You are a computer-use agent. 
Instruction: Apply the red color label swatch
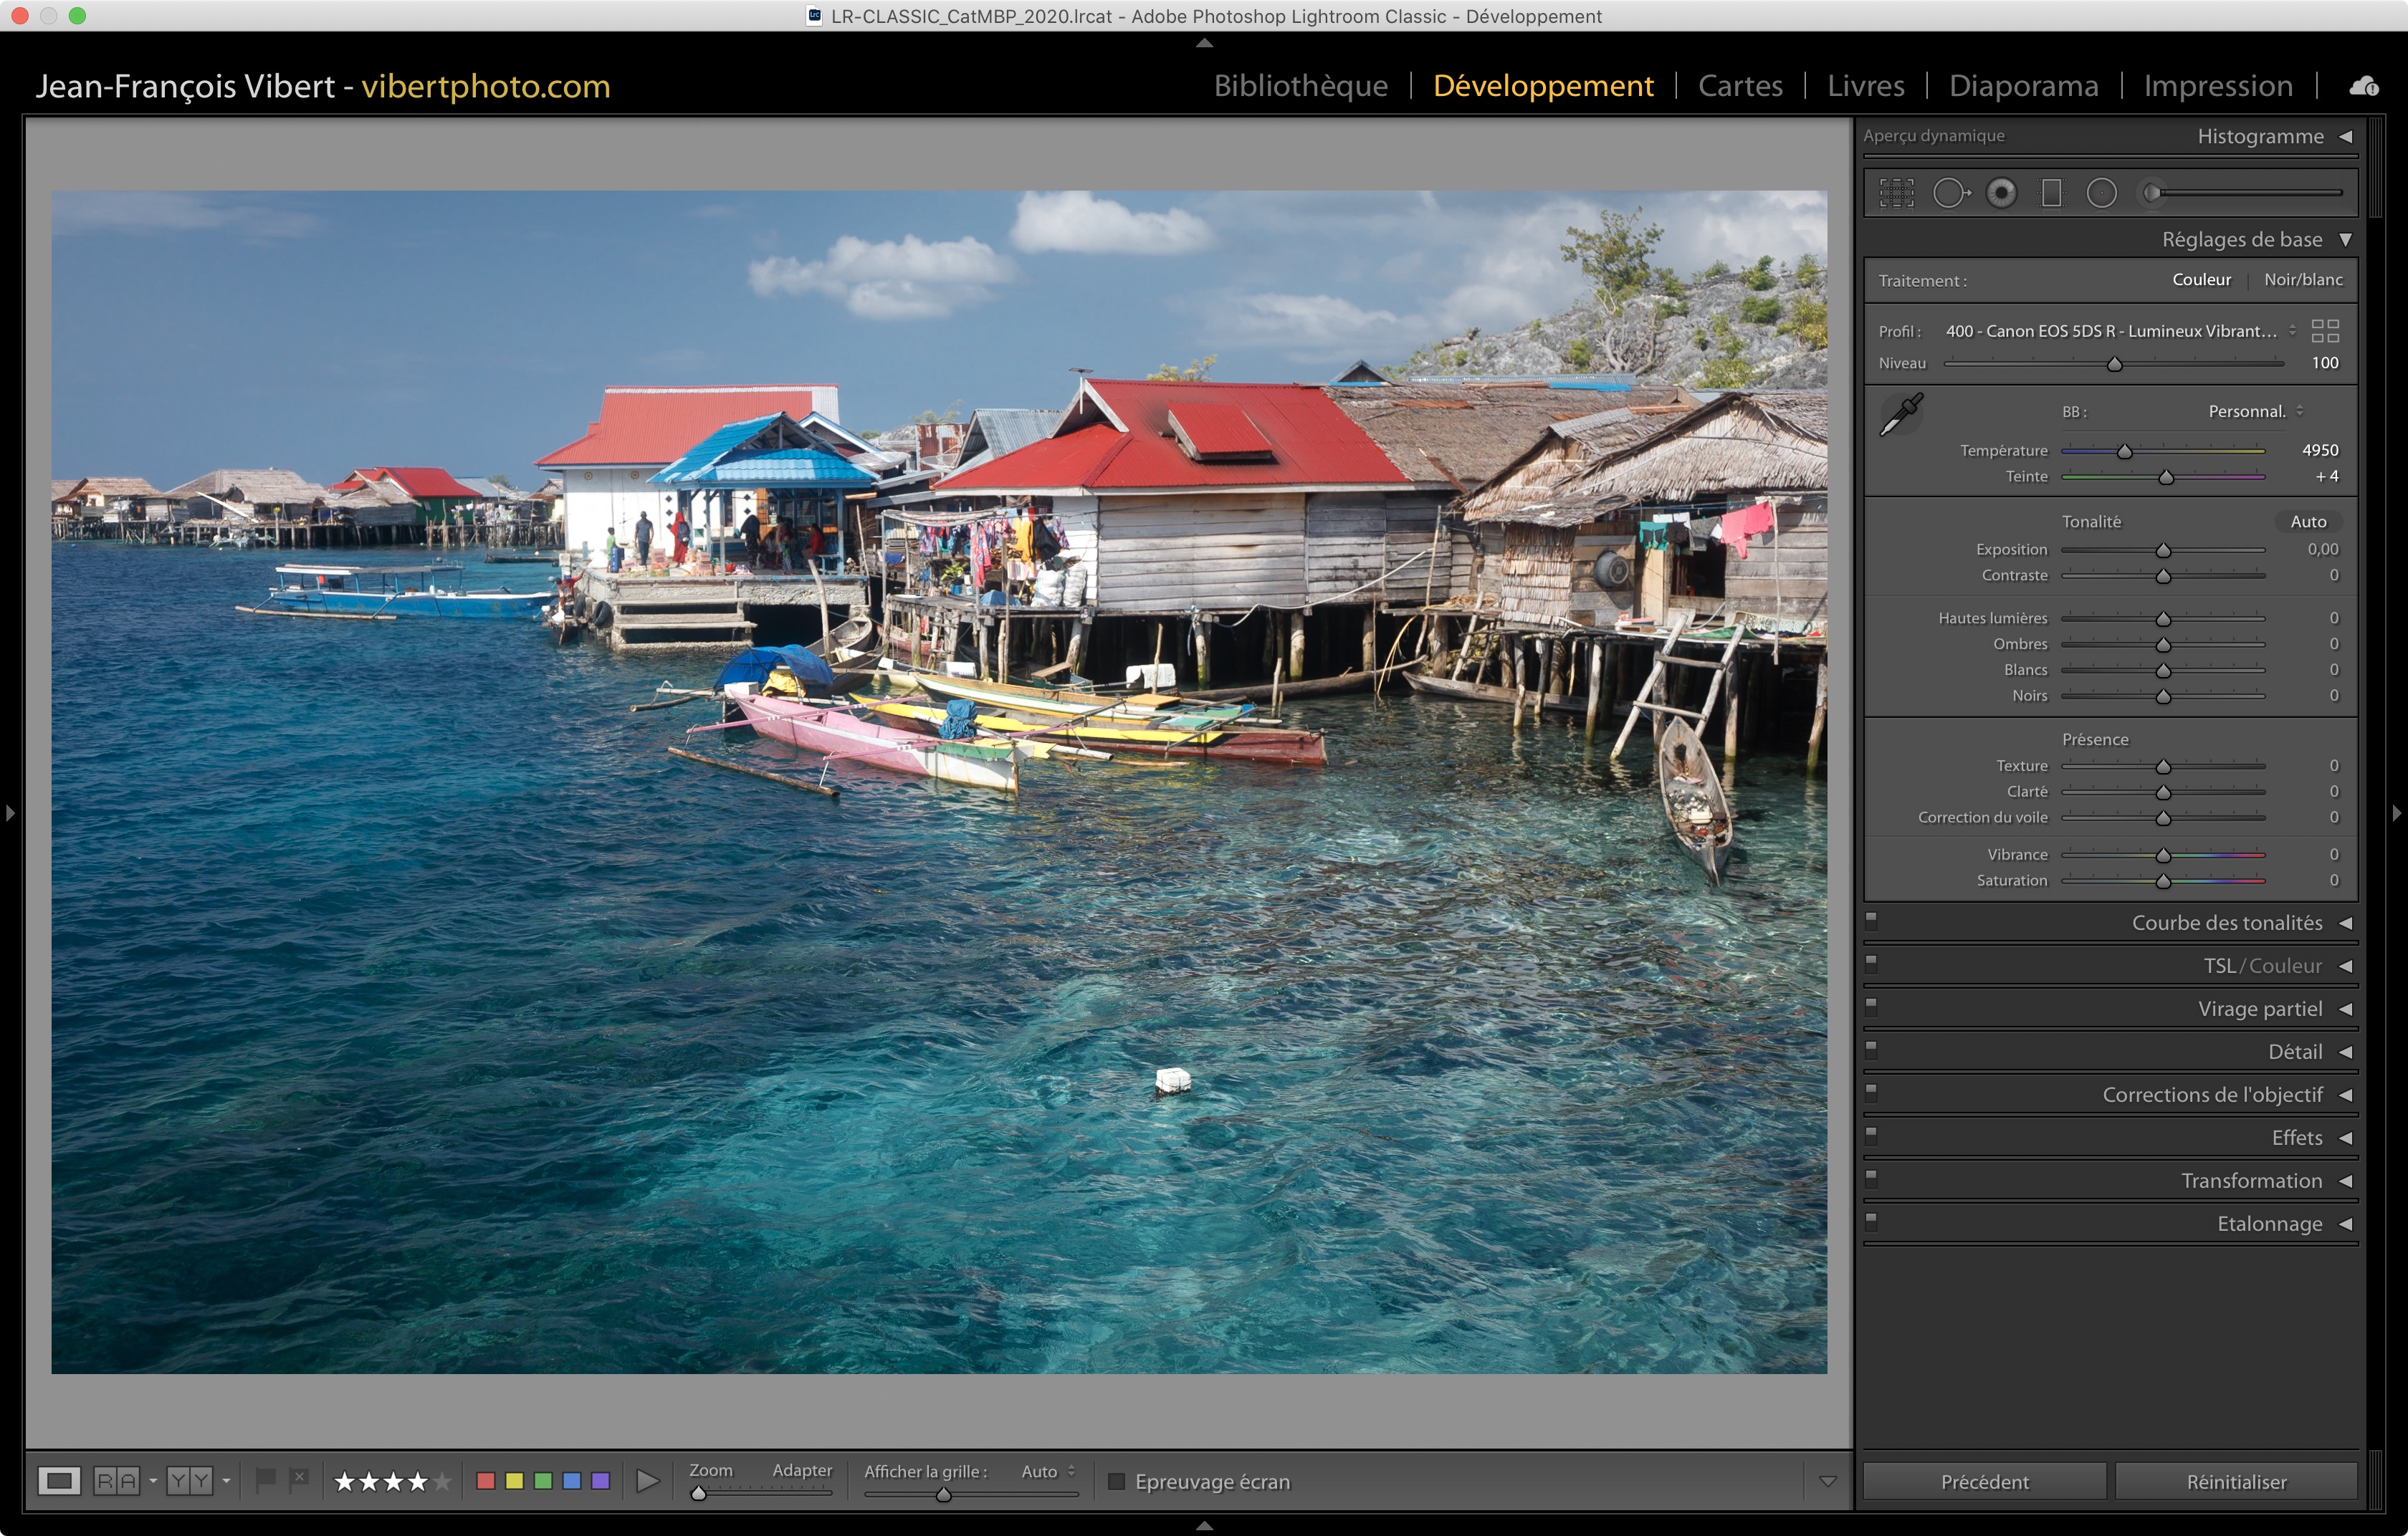pyautogui.click(x=486, y=1481)
